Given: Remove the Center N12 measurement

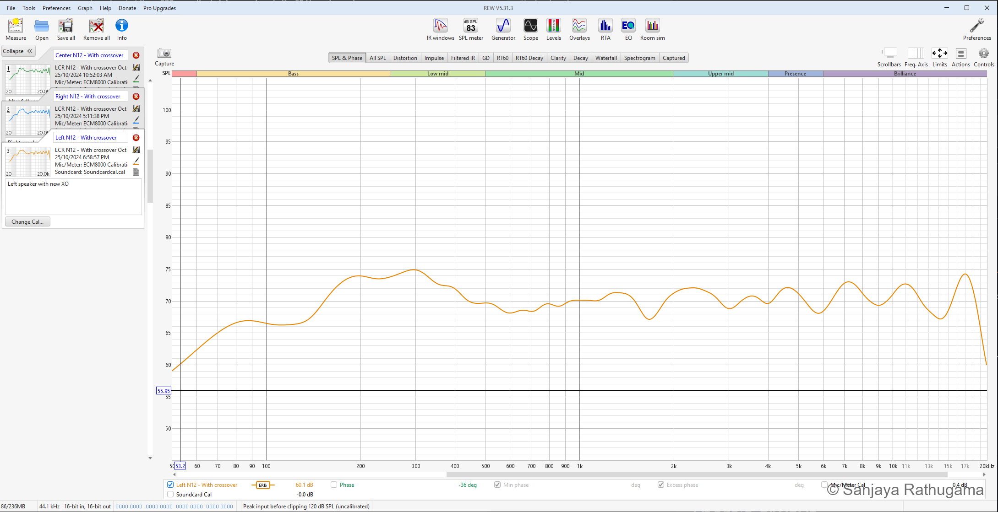Looking at the screenshot, I should point(136,55).
